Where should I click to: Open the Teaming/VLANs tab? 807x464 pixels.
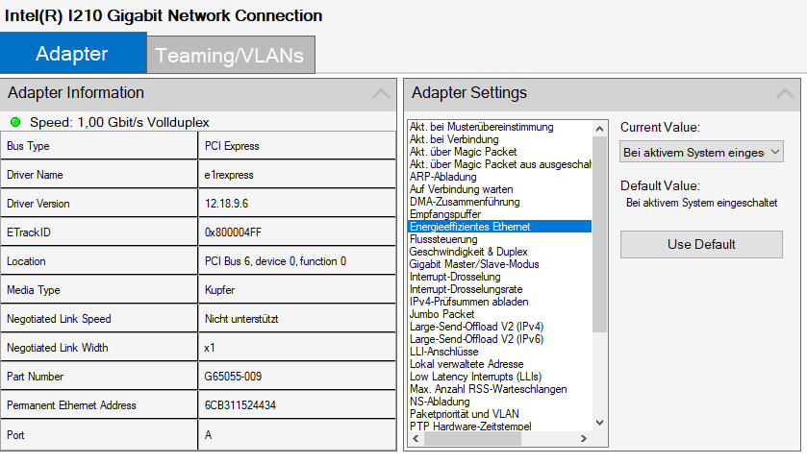(231, 55)
